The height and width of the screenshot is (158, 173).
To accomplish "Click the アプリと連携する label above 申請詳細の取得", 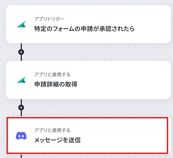I will pyautogui.click(x=52, y=75).
